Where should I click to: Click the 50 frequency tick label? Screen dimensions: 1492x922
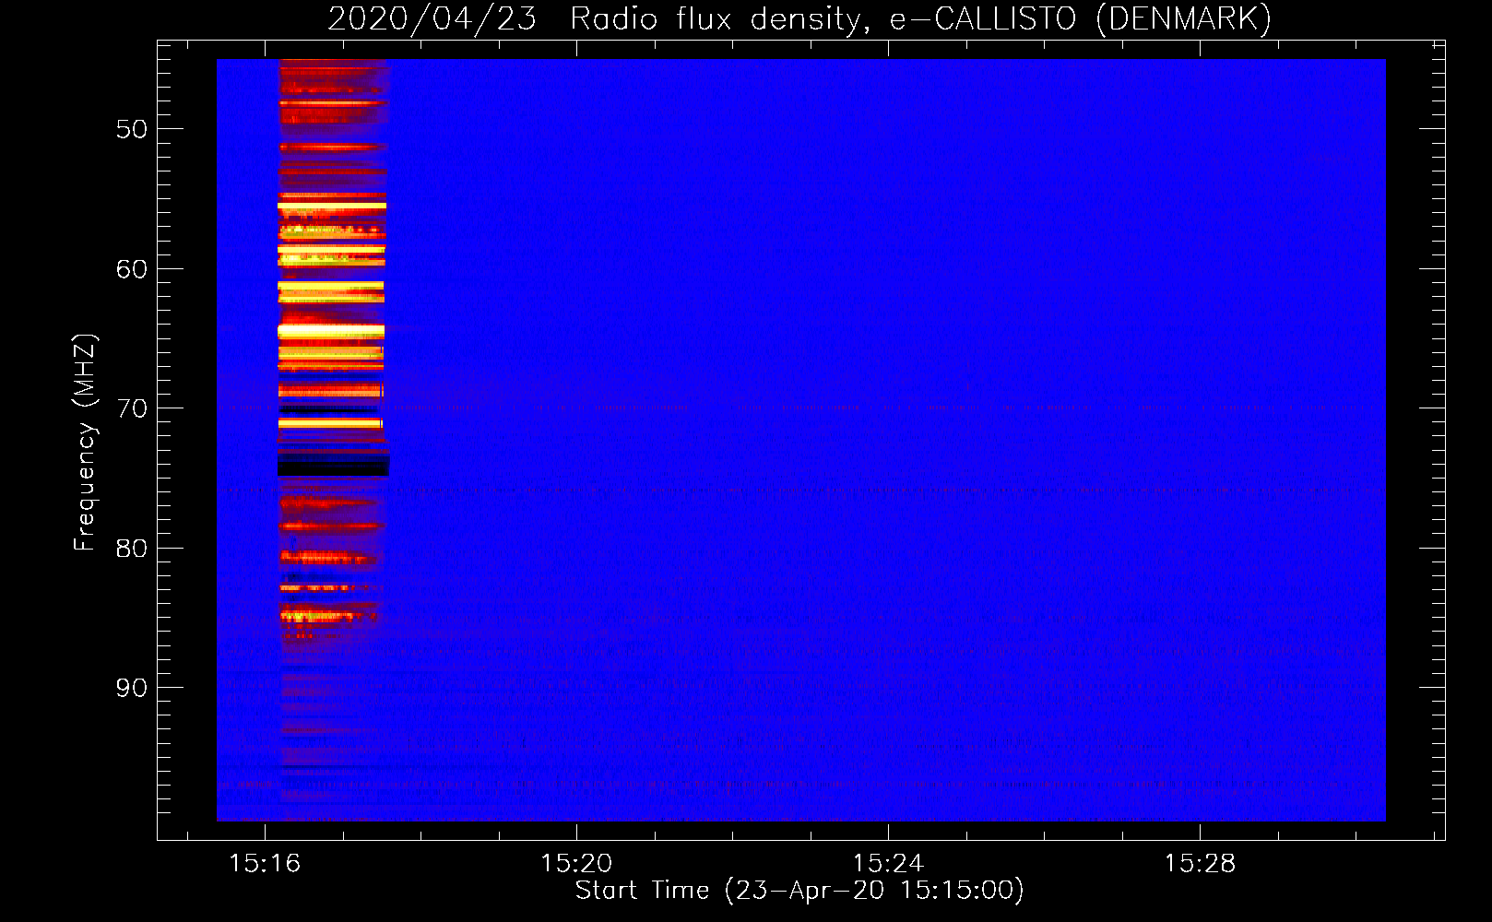point(132,129)
